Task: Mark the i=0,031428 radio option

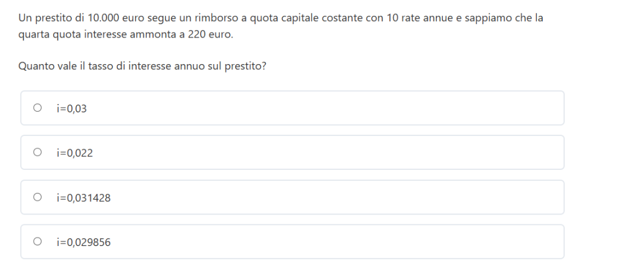Action: pyautogui.click(x=37, y=197)
